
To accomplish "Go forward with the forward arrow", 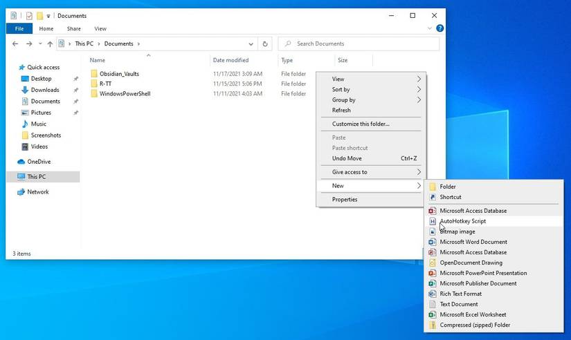I will [x=29, y=44].
